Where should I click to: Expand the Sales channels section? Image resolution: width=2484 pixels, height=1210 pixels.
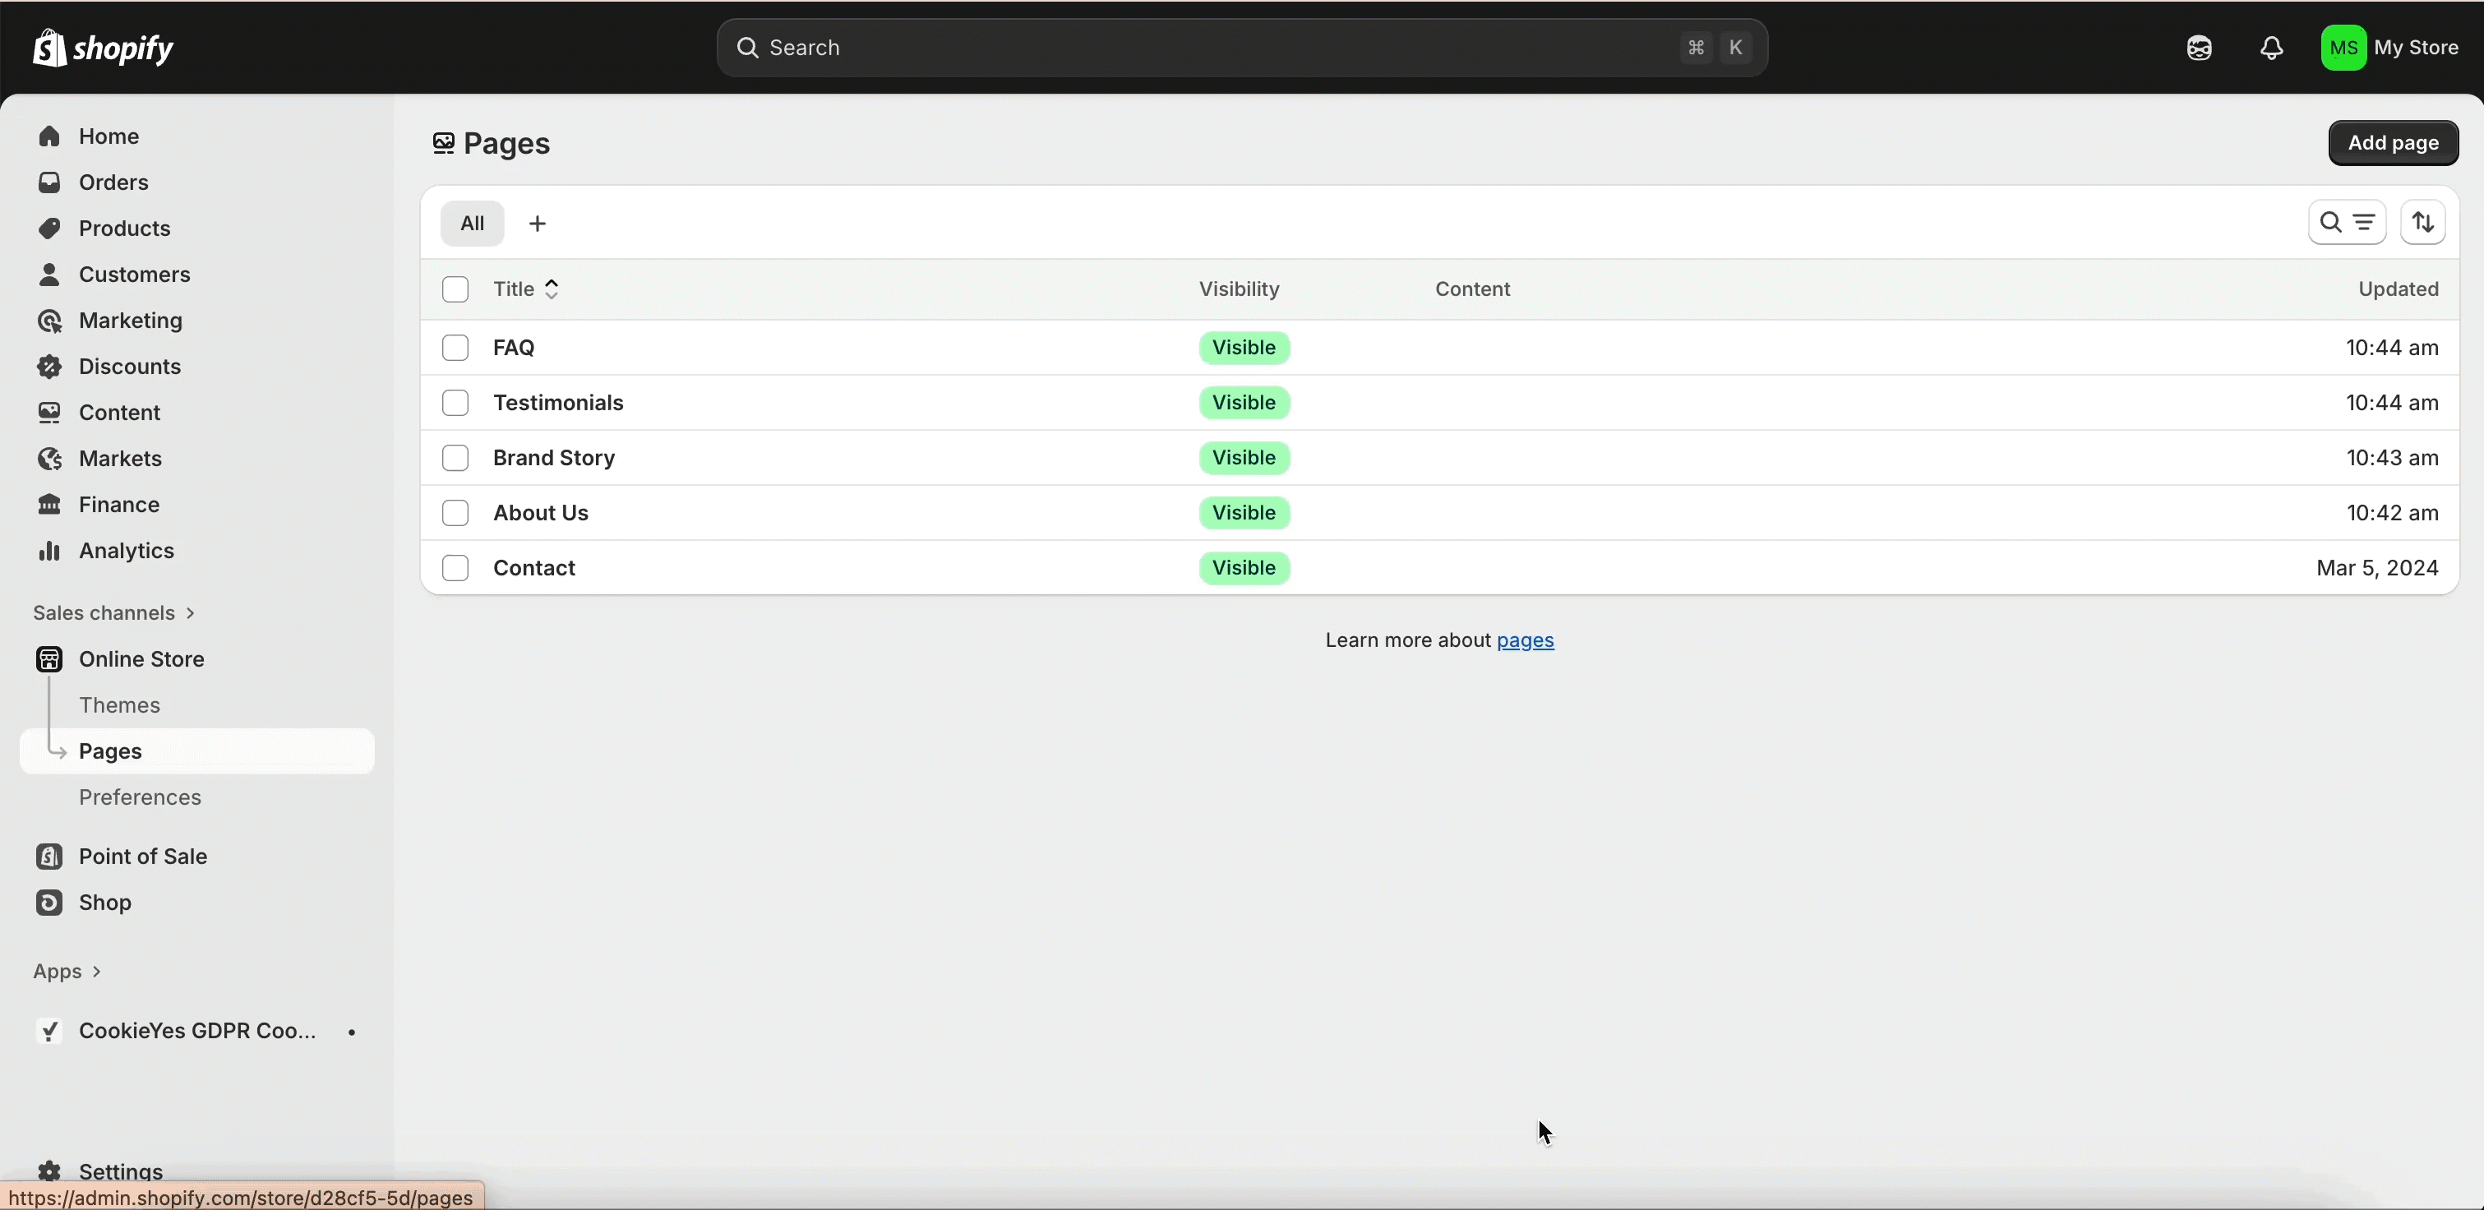pos(113,613)
